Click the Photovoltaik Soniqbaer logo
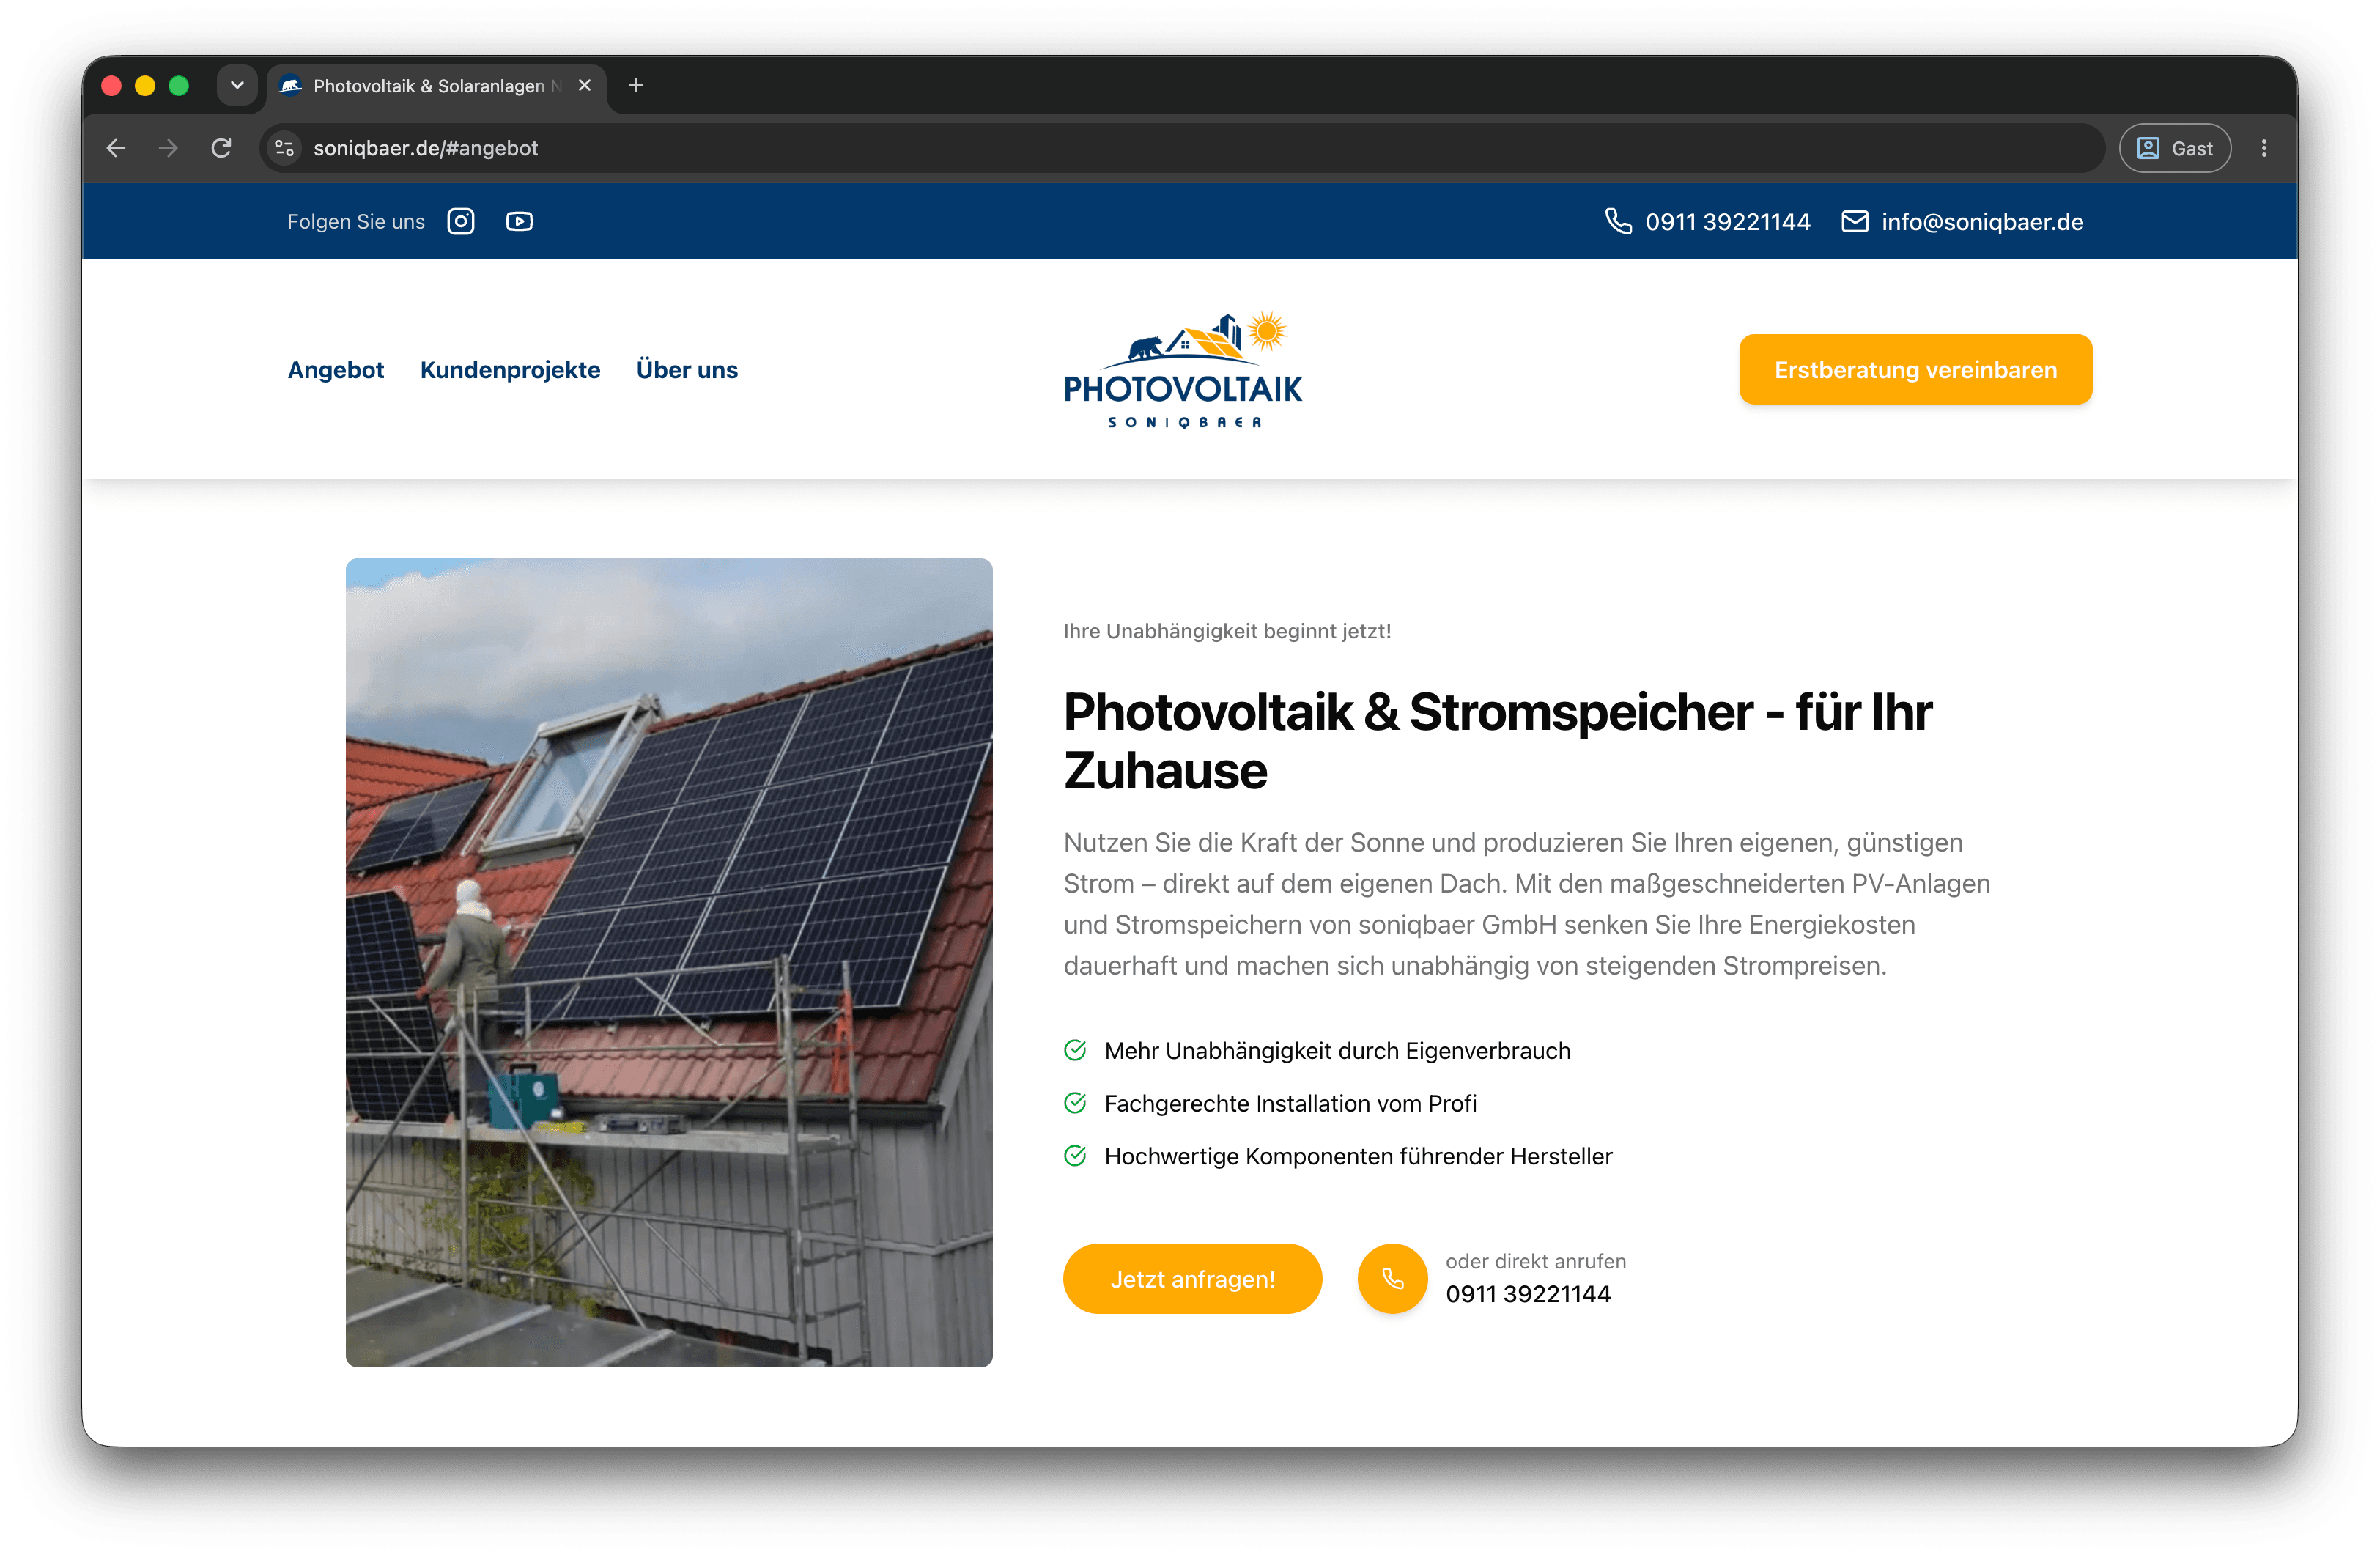Screen dimensions: 2380x1555 pos(1184,369)
